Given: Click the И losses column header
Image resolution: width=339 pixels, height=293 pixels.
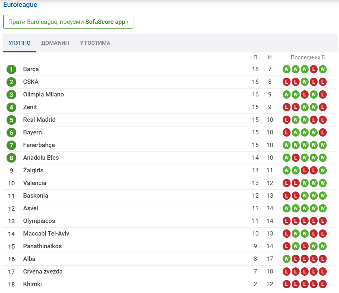Looking at the screenshot, I should [270, 57].
